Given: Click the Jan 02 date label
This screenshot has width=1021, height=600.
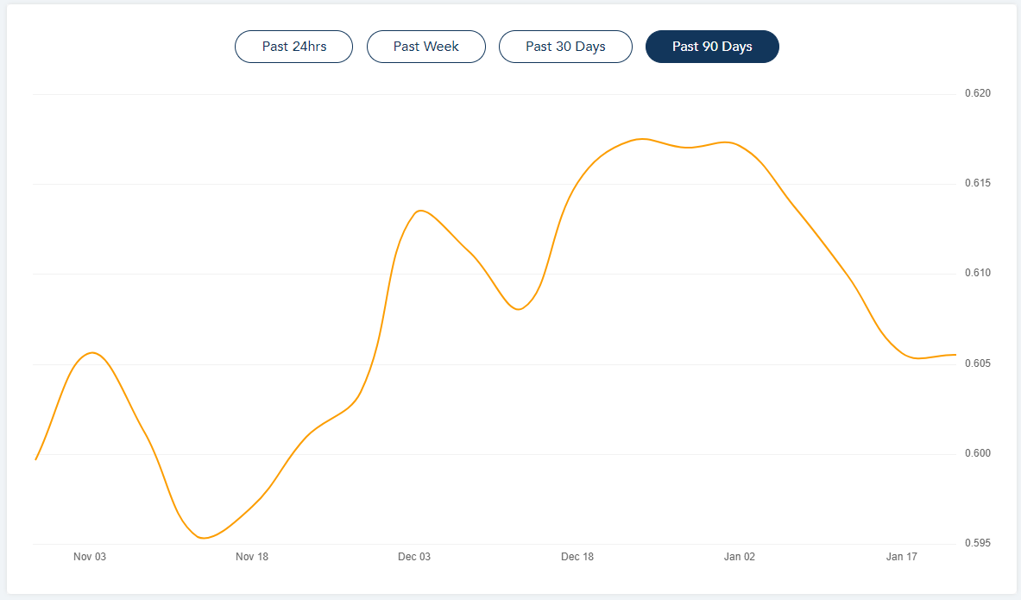Looking at the screenshot, I should 739,557.
